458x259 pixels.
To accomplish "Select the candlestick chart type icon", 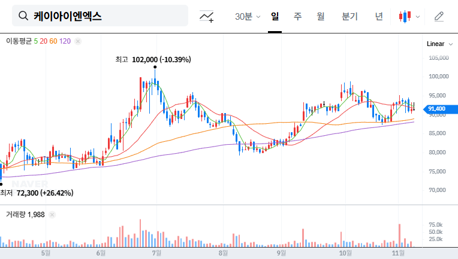I will (405, 16).
